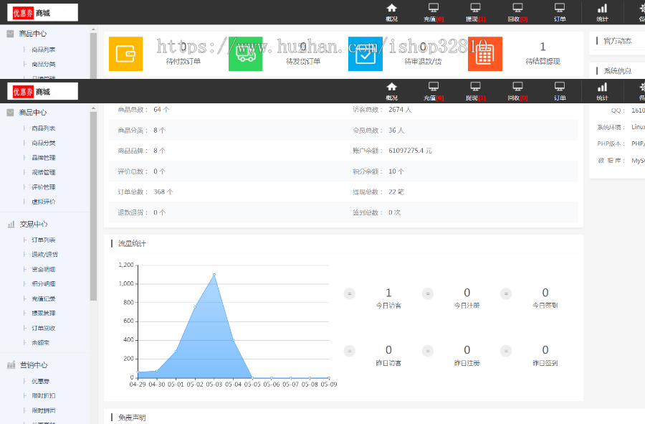Click the round icon beside 今日访客
Viewport: 645px width, 424px height.
click(x=350, y=293)
